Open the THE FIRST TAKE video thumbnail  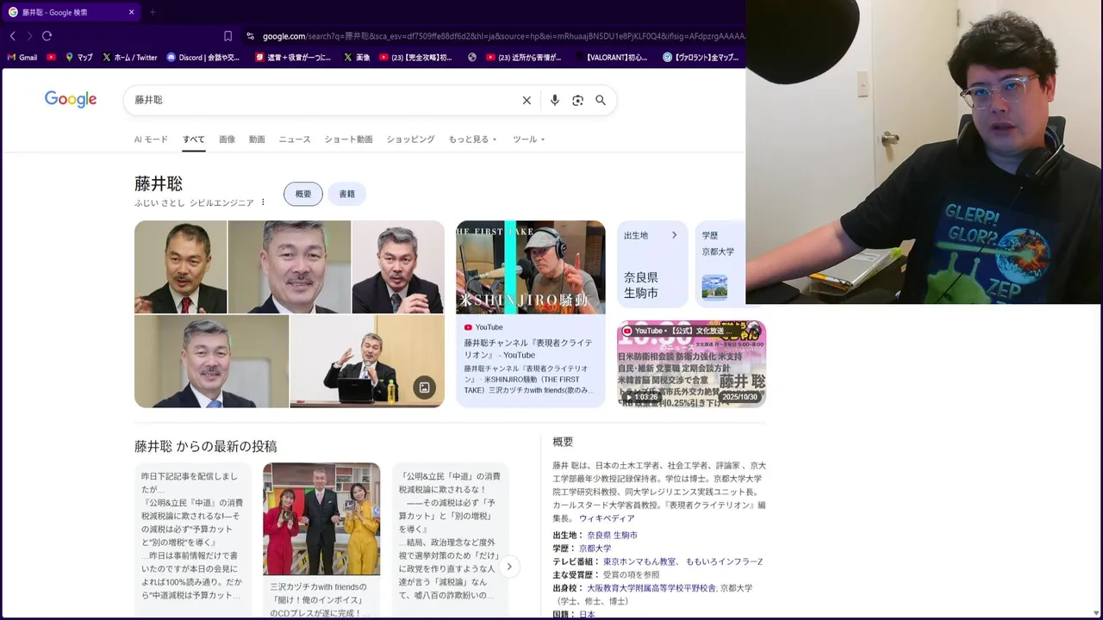(x=531, y=267)
